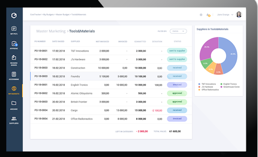Click Suppliers in Tools&Materials title
This screenshot has height=157, width=258.
212,29
